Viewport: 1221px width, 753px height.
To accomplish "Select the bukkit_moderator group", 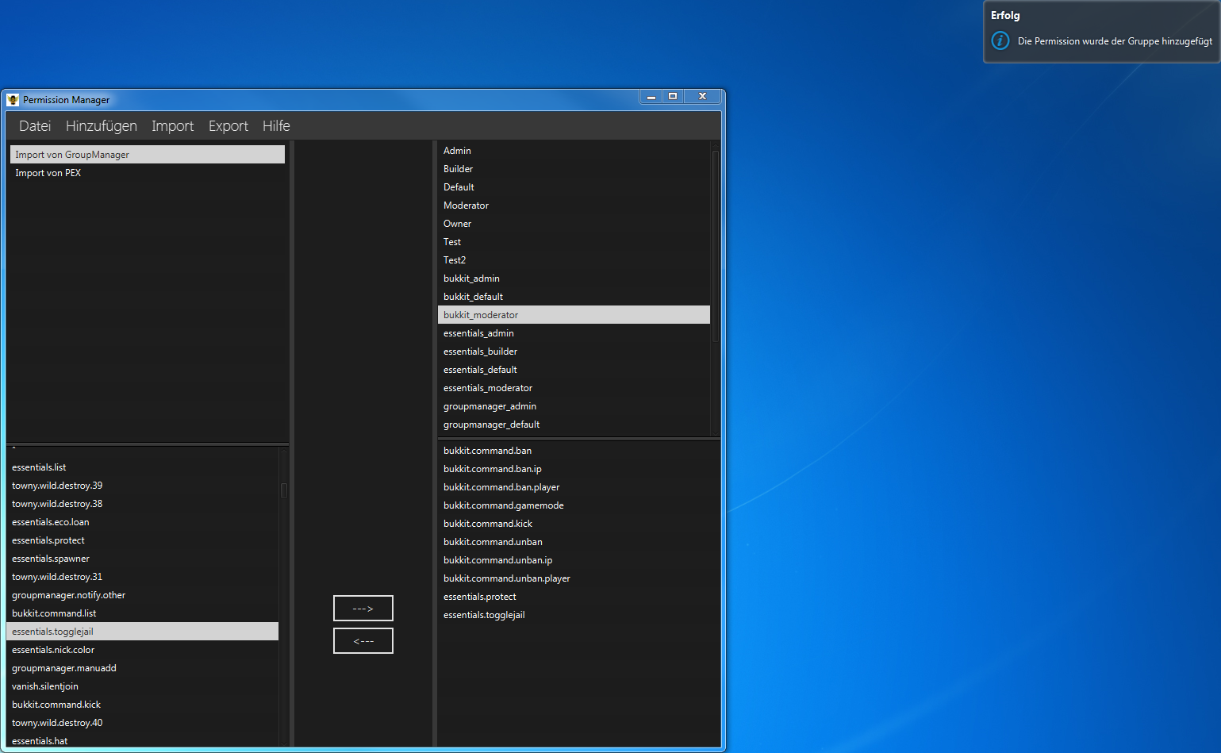I will click(x=574, y=315).
